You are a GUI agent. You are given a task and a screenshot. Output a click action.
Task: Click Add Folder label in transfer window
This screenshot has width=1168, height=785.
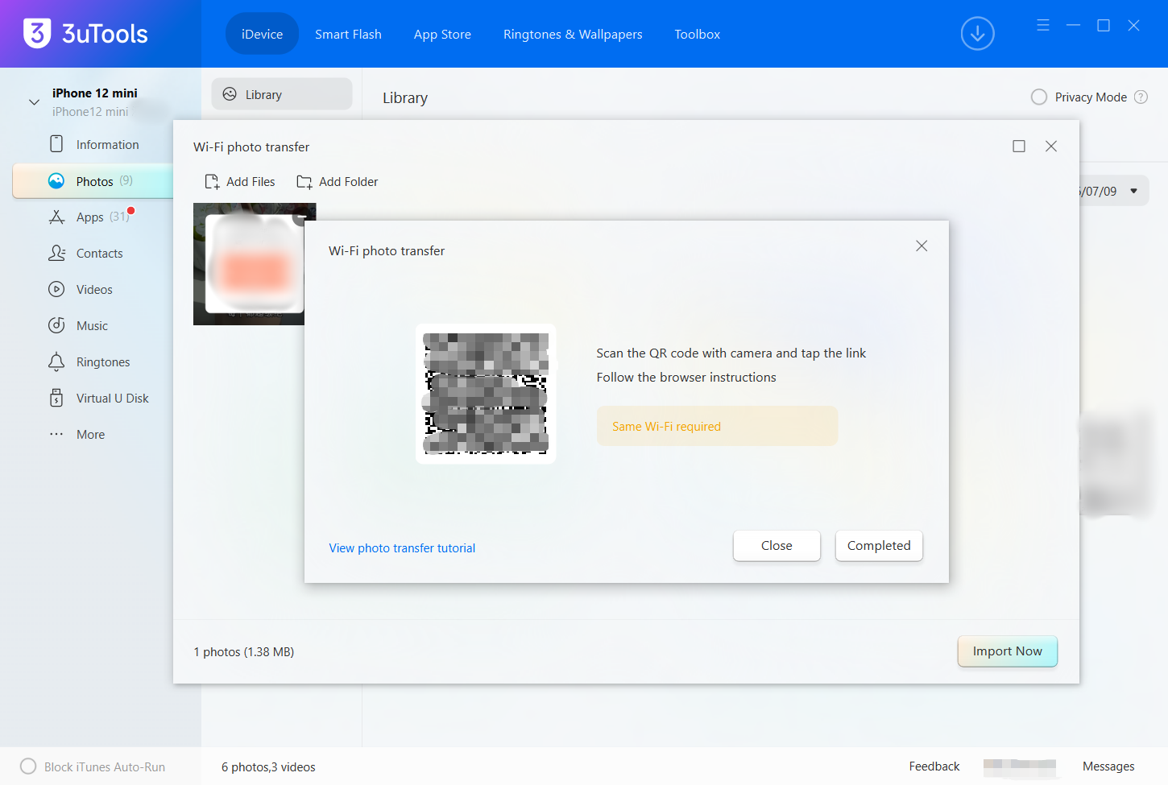[348, 182]
